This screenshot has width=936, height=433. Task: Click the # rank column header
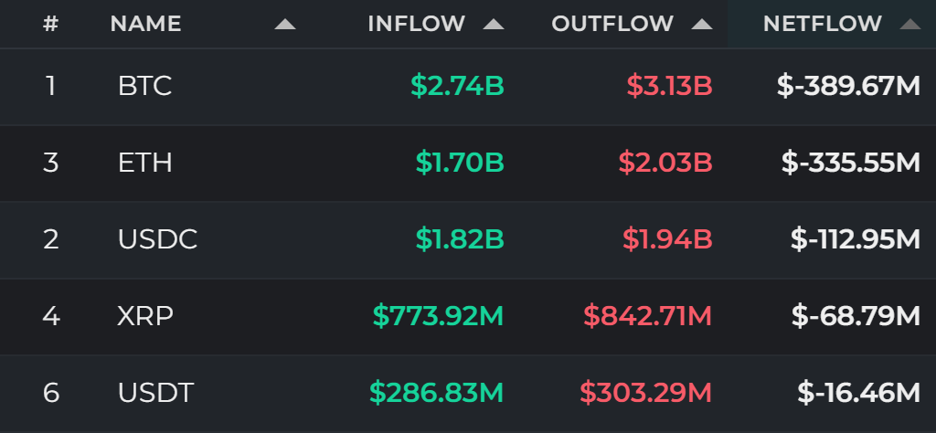tap(51, 24)
